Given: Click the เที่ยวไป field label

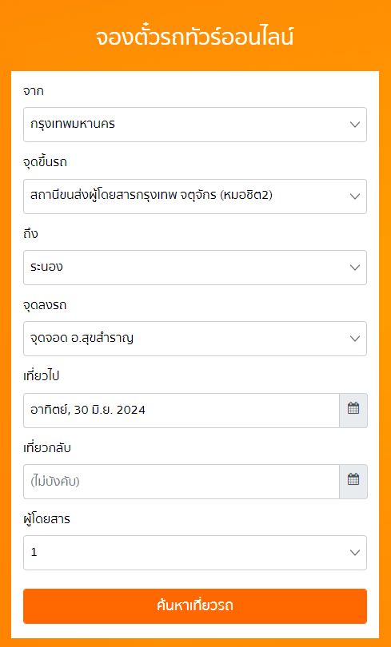Looking at the screenshot, I should (42, 376).
